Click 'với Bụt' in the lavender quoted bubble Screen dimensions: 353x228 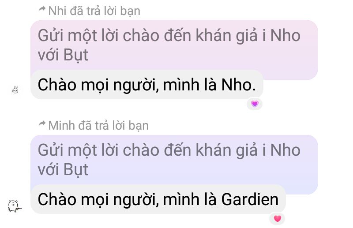point(63,170)
